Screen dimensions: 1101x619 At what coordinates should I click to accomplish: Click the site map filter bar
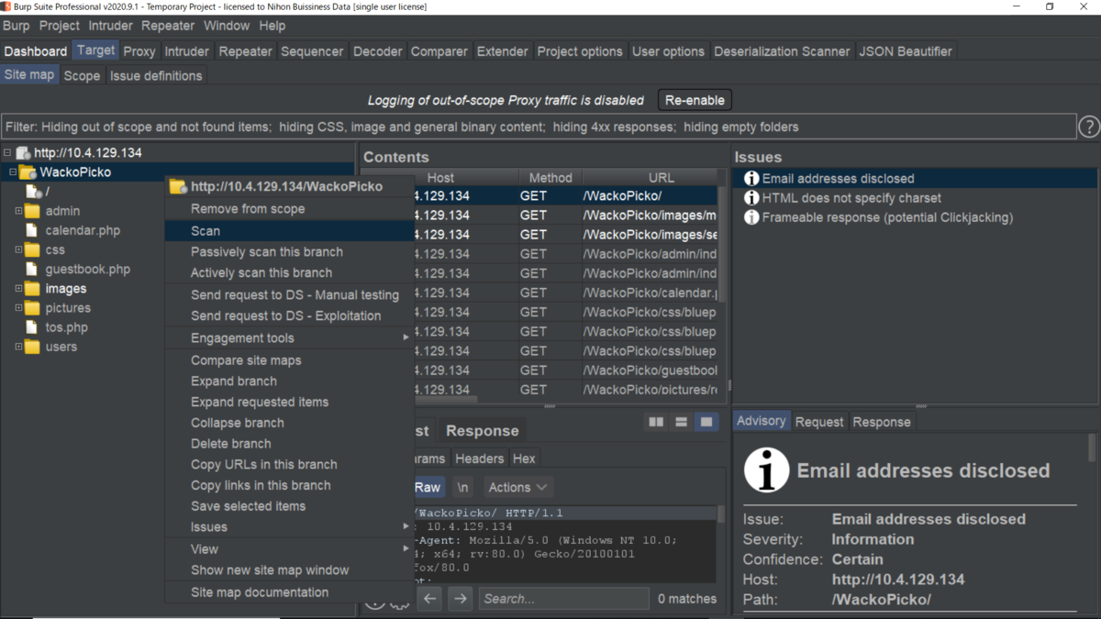coord(539,127)
